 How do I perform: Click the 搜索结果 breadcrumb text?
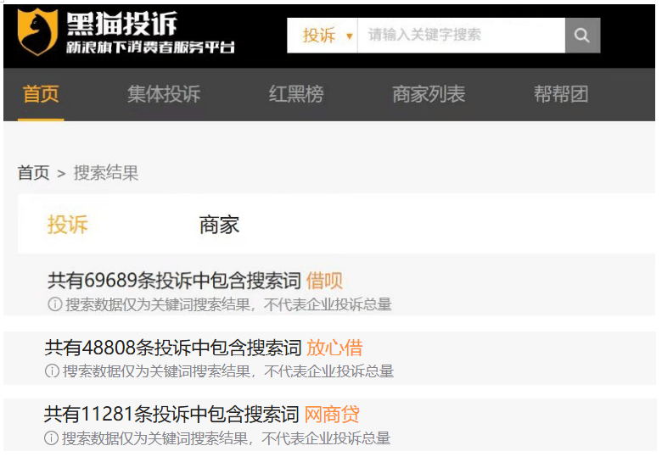pyautogui.click(x=106, y=173)
